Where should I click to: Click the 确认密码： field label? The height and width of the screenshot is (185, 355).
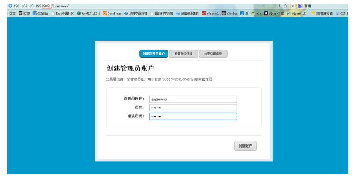click(x=136, y=116)
